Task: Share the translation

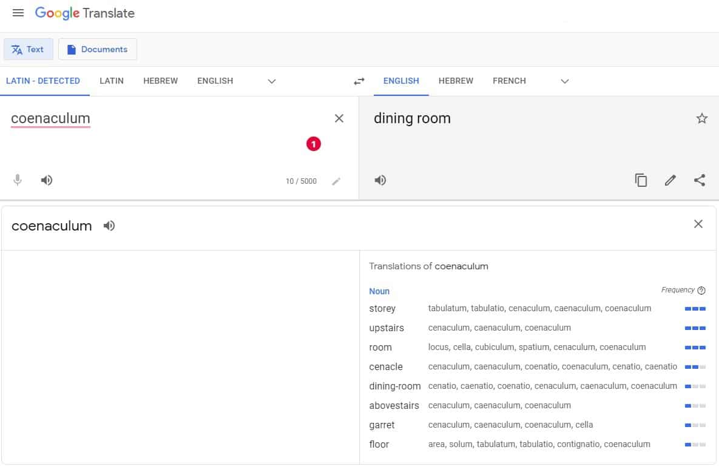Action: 699,180
